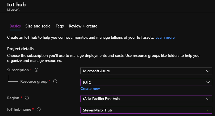Click the Region info icon
215x116 pixels.
coord(27,98)
